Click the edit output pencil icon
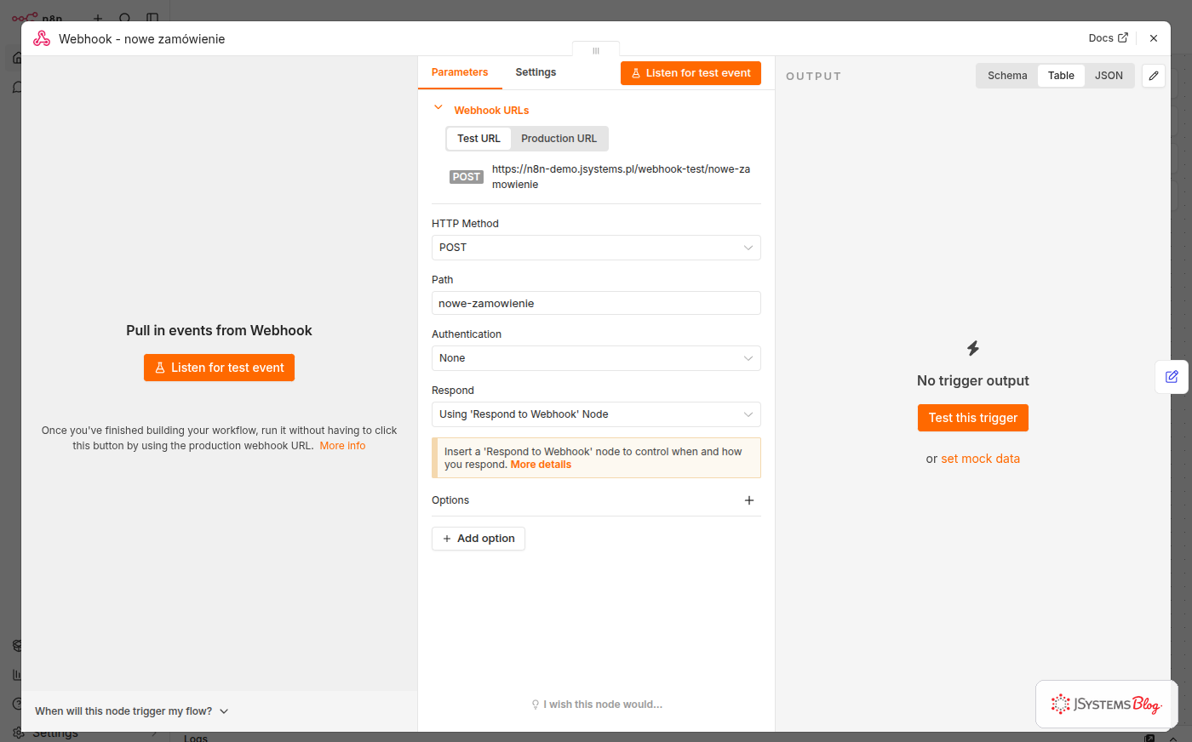The height and width of the screenshot is (742, 1192). (1154, 76)
